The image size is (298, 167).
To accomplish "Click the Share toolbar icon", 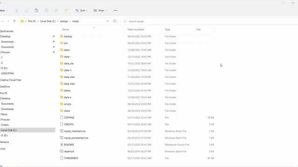I will coord(56,11).
